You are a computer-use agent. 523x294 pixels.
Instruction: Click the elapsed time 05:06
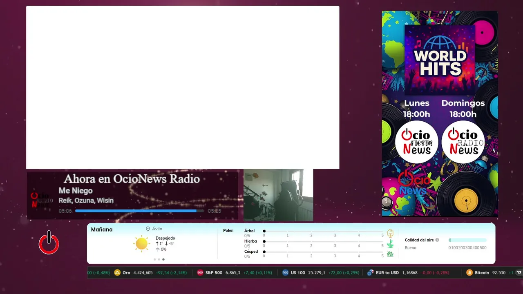pos(65,211)
